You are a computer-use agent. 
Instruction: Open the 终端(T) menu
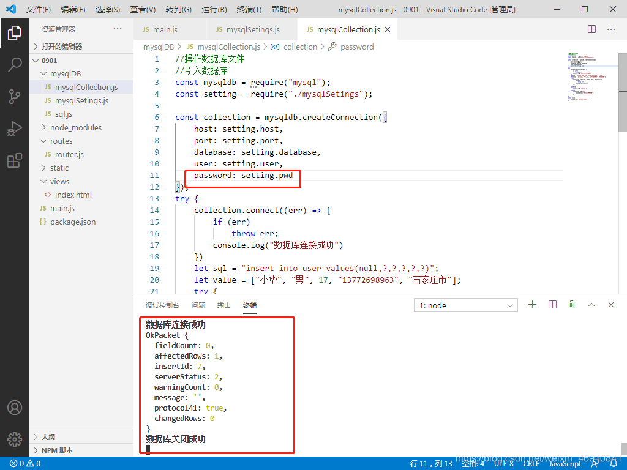tap(249, 10)
